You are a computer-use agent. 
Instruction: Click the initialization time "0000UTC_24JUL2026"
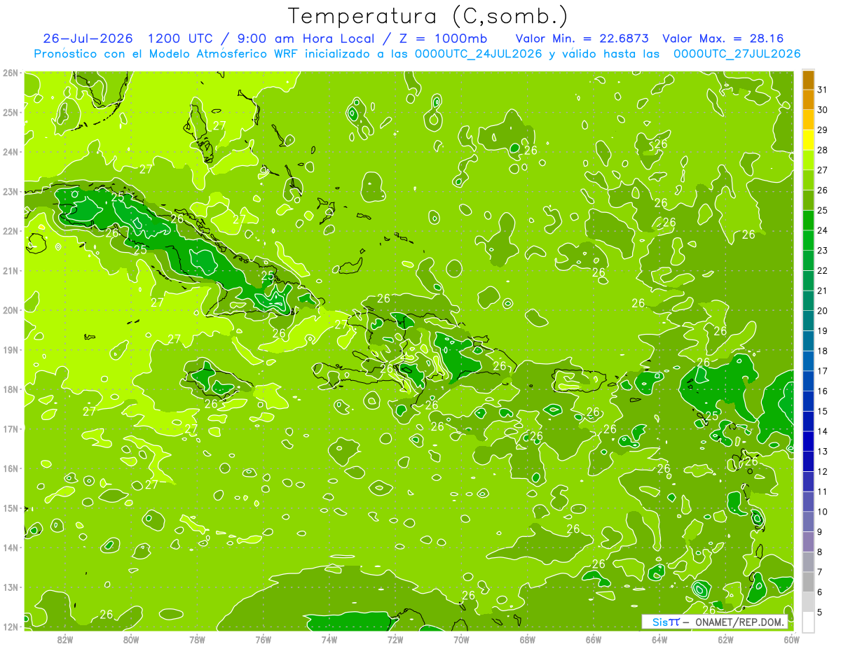pyautogui.click(x=478, y=54)
